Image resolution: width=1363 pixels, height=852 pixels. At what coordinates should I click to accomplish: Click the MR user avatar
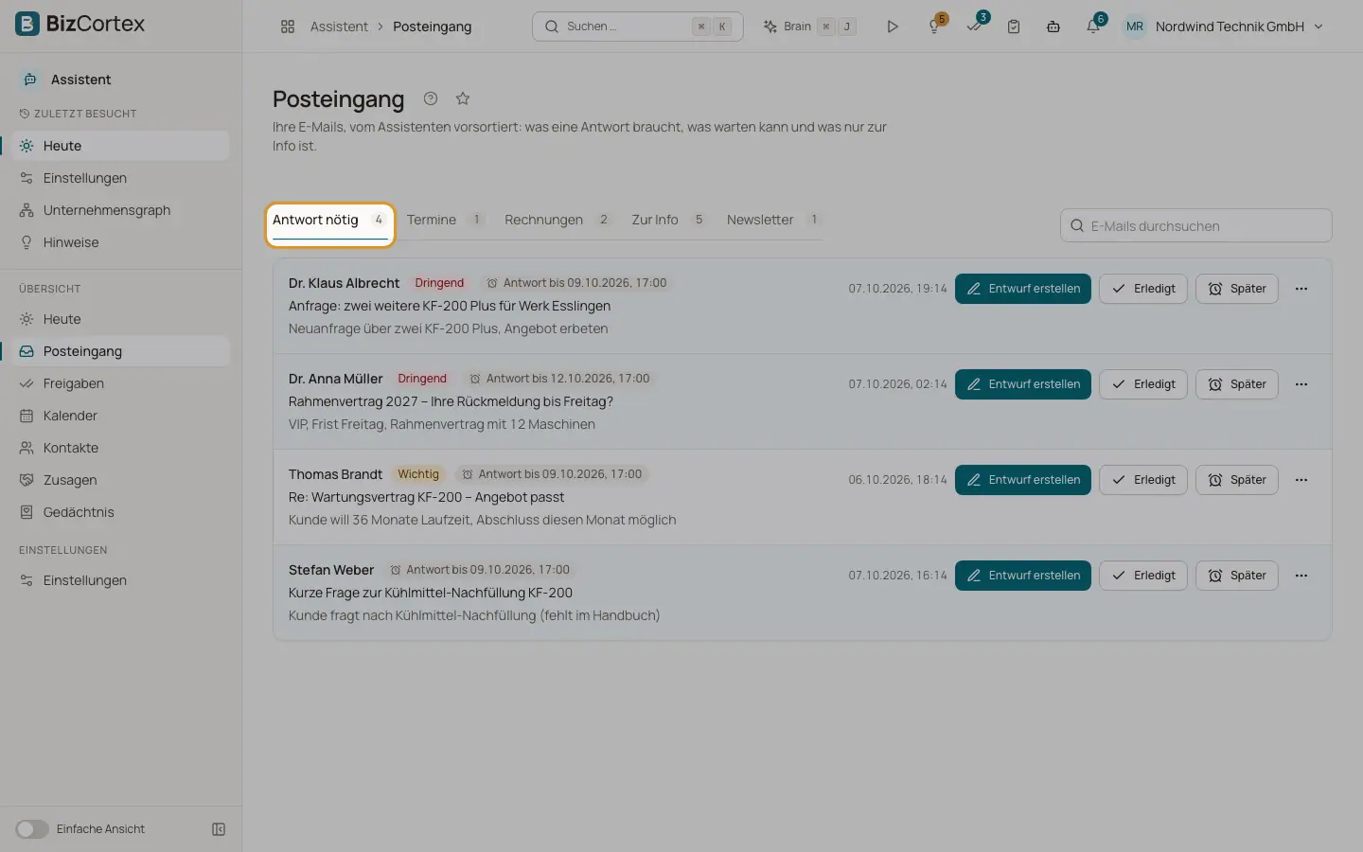[x=1134, y=27]
